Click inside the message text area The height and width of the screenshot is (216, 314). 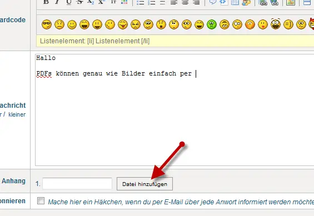point(175,110)
